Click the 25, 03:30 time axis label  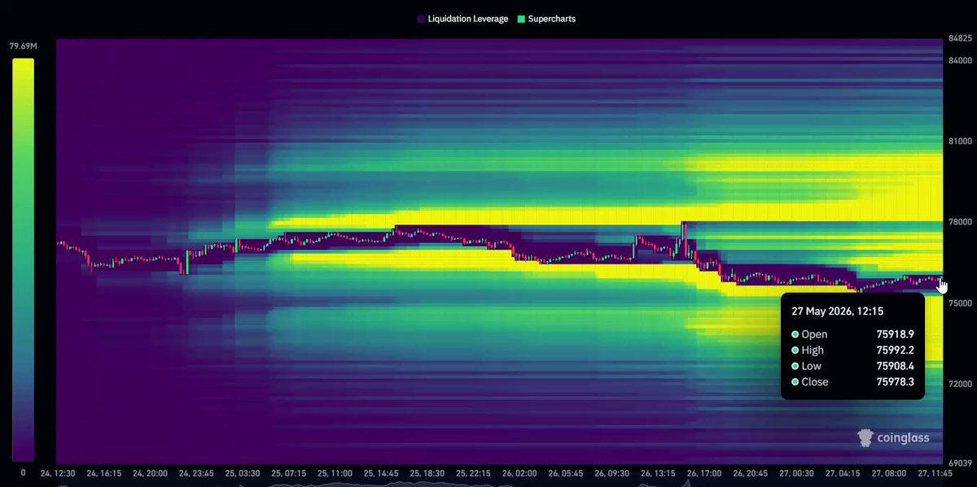pos(242,472)
